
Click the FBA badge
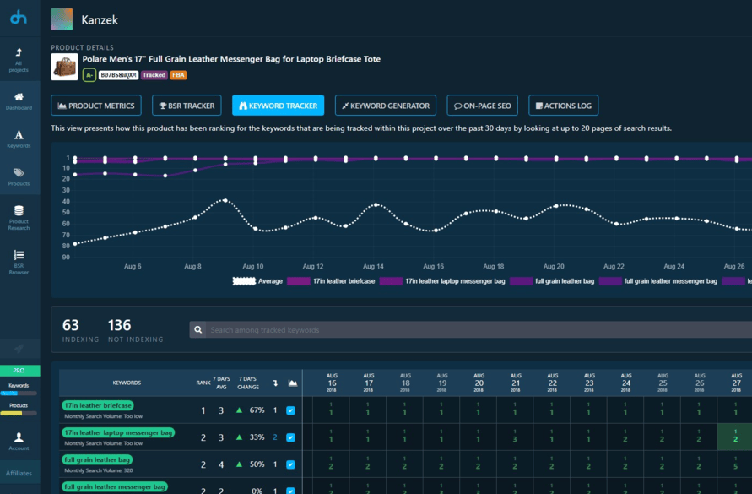tap(178, 75)
